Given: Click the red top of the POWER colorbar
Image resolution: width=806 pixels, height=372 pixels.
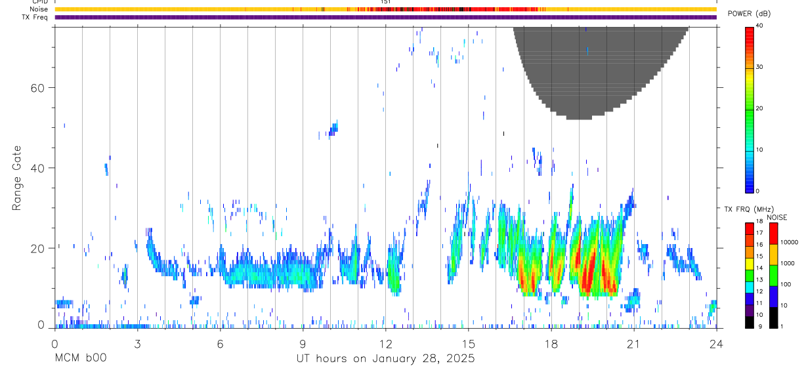Looking at the screenshot, I should (750, 36).
